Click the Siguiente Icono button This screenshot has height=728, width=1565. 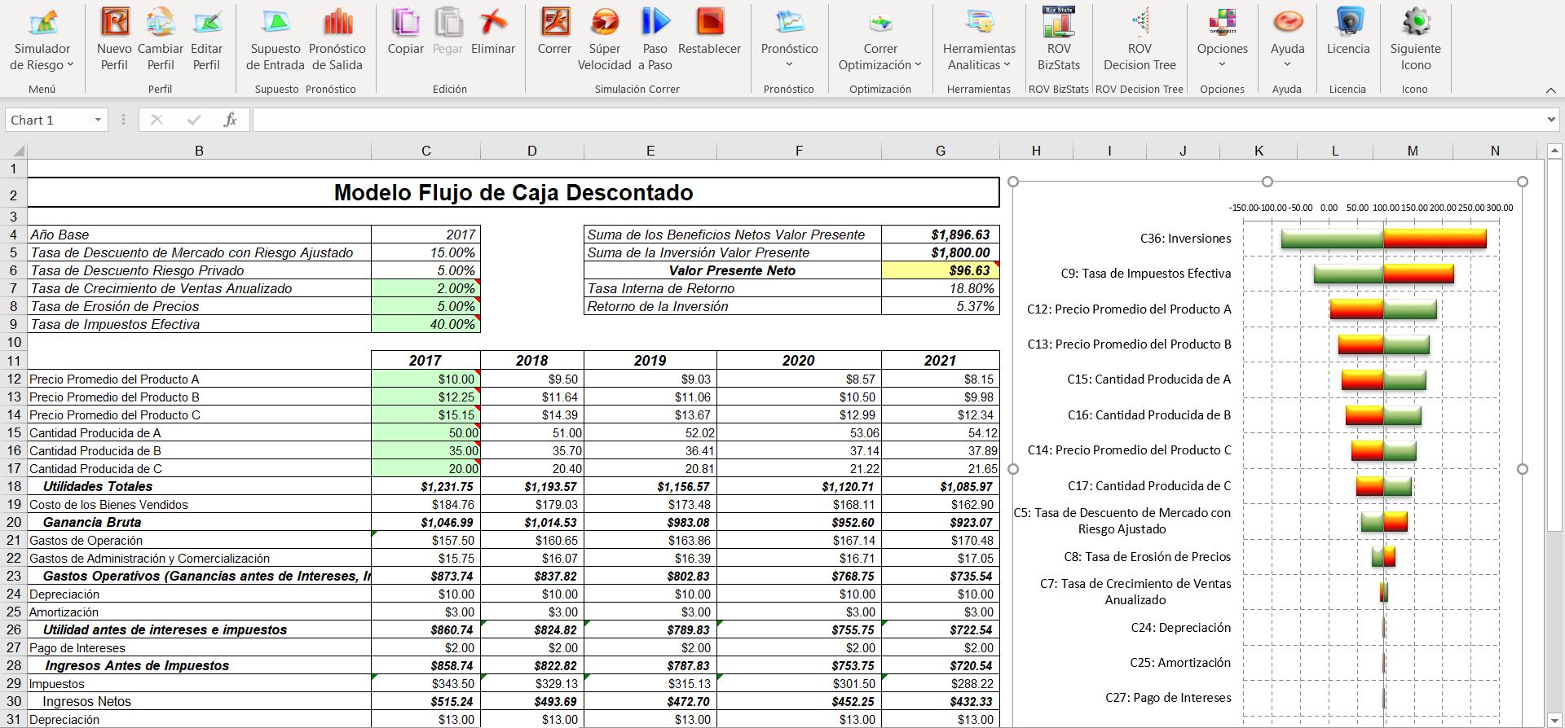pos(1416,39)
